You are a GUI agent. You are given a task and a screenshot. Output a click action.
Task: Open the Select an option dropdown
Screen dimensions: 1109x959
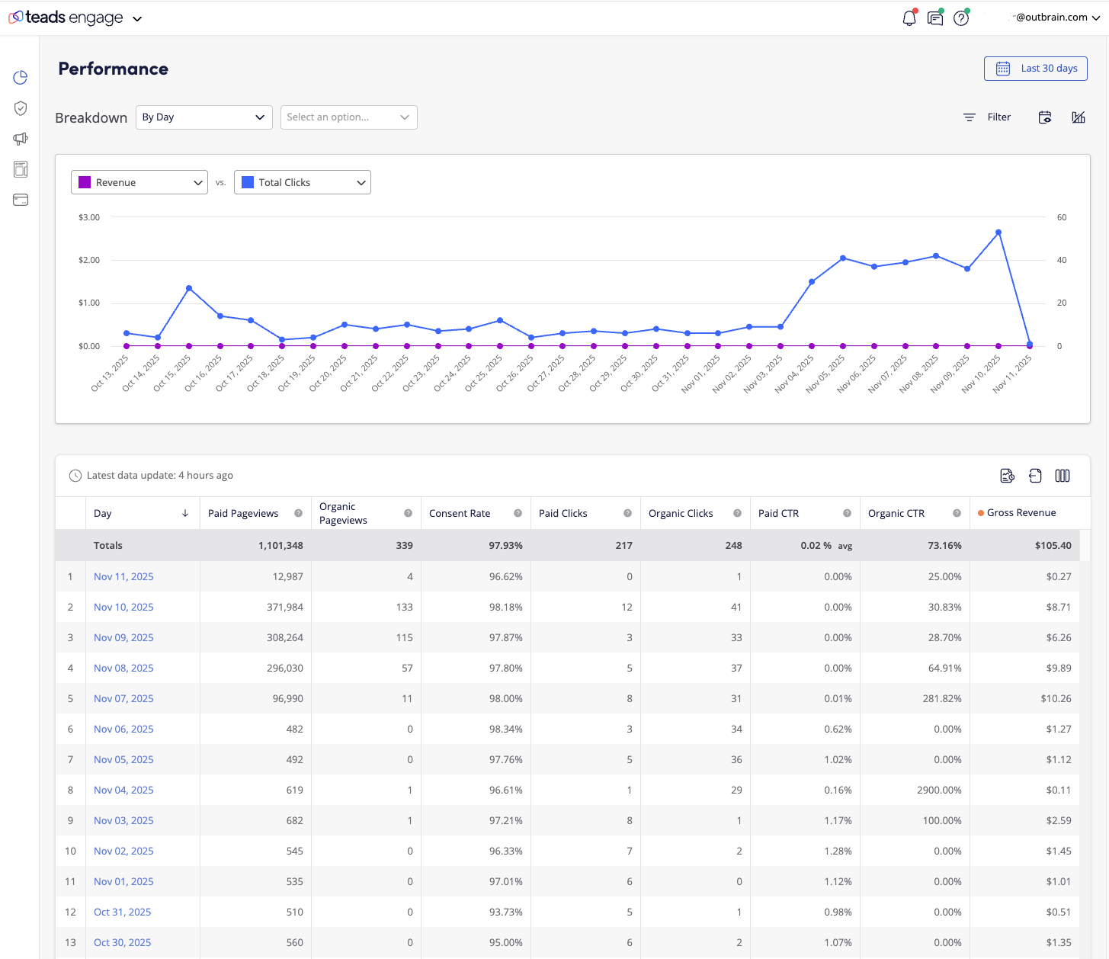tap(348, 117)
